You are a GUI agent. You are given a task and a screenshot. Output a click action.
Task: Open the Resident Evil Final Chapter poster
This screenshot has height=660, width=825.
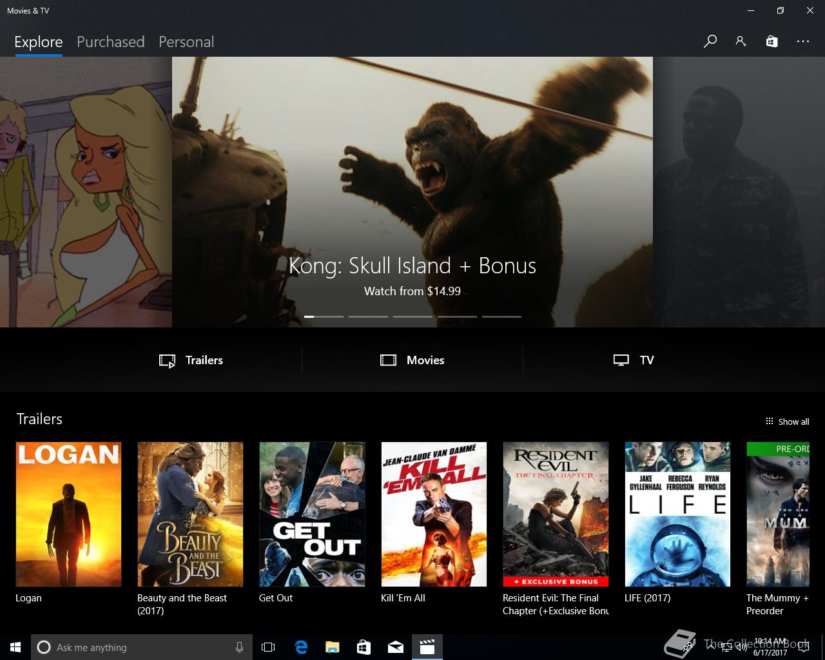[556, 514]
